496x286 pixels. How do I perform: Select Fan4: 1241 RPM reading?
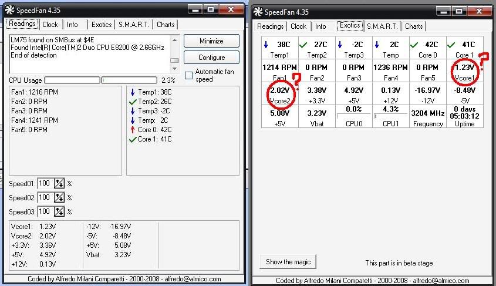coord(35,120)
